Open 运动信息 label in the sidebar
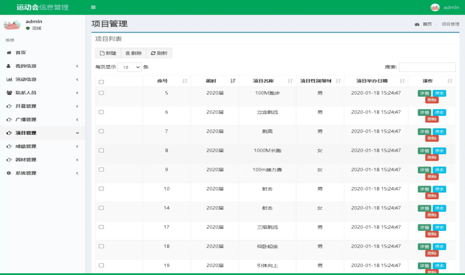This screenshot has height=275, width=465. pos(26,79)
